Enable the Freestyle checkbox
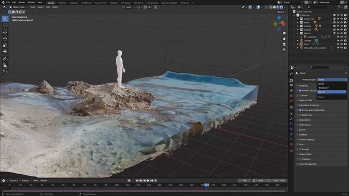 300,159
